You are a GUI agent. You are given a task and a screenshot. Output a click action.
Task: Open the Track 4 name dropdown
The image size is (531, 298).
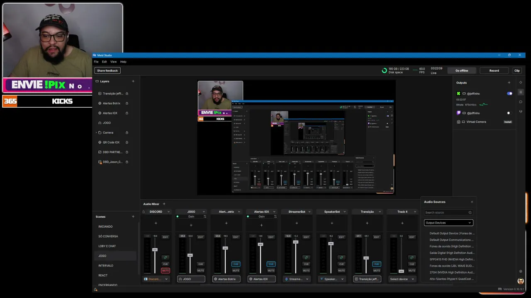pos(415,212)
